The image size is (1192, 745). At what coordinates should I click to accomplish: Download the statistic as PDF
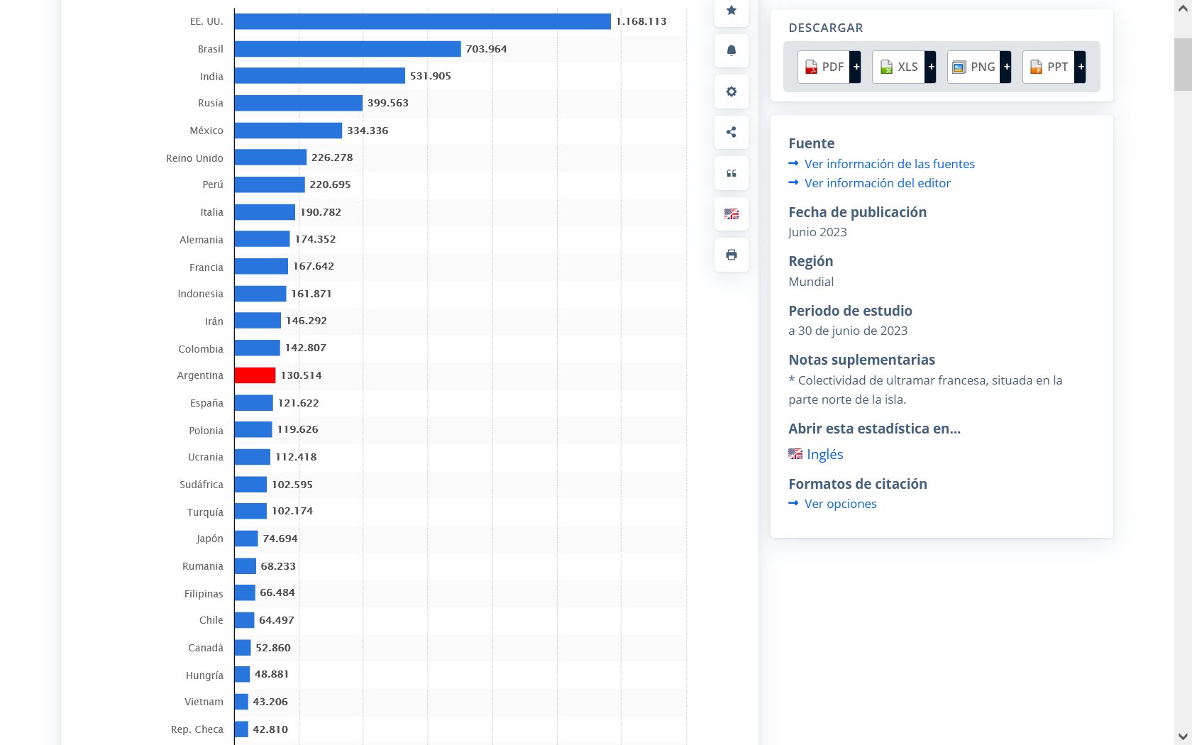click(x=824, y=67)
